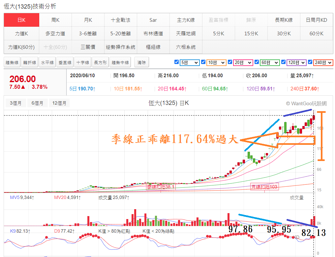Viewport: 335px width, 257px height.
Task: Toggle the 240日 moving average checkbox
Action: click(310, 62)
